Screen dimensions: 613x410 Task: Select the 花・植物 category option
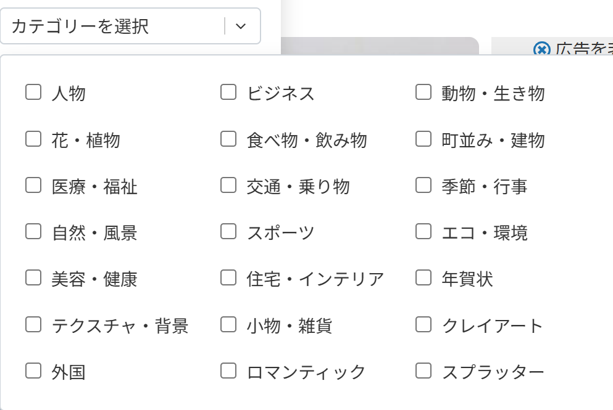33,139
